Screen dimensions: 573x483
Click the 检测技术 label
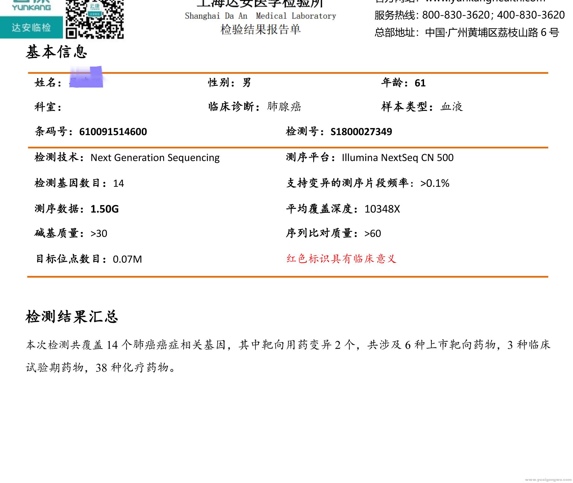[x=59, y=157]
